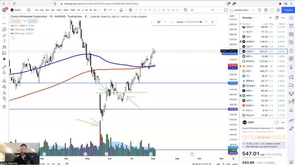Click the blue Publish button
Image resolution: width=295 pixels, height=165 pixels.
(x=288, y=10)
